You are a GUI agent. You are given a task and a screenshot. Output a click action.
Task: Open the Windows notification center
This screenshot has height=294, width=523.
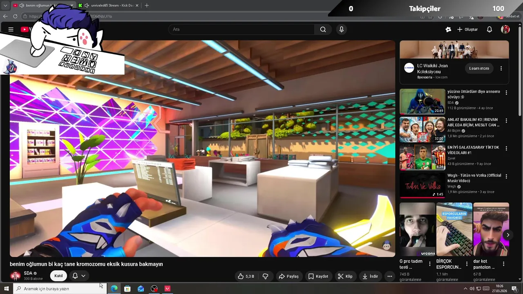[x=514, y=289]
